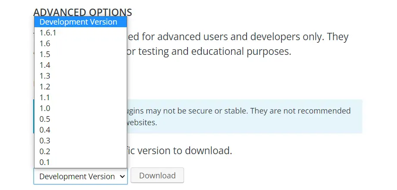397x190 pixels.
Task: Choose version 1.6.1 from the list
Action: coord(80,32)
